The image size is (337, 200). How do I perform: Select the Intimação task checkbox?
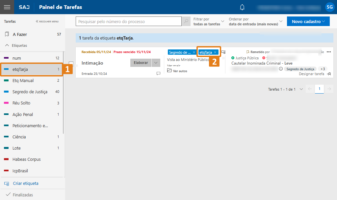71,64
